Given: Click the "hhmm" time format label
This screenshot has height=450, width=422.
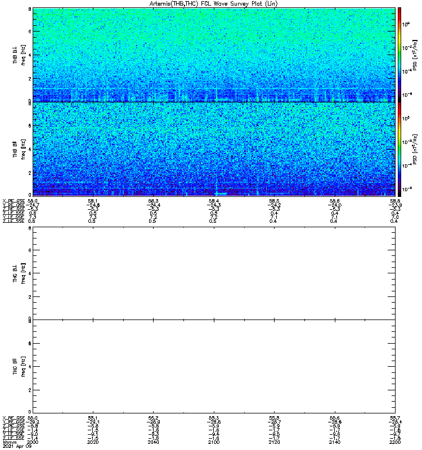Looking at the screenshot, I should pos(10,443).
